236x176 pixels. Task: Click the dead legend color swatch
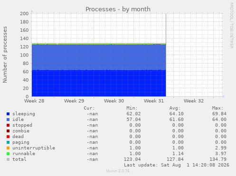point(8,137)
